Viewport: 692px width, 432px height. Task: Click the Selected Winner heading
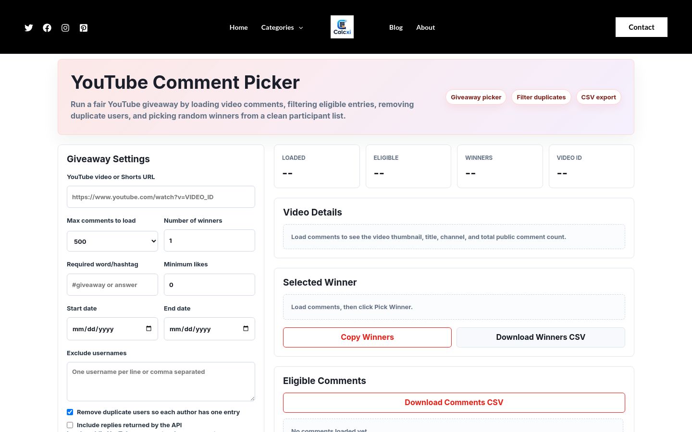click(x=320, y=282)
